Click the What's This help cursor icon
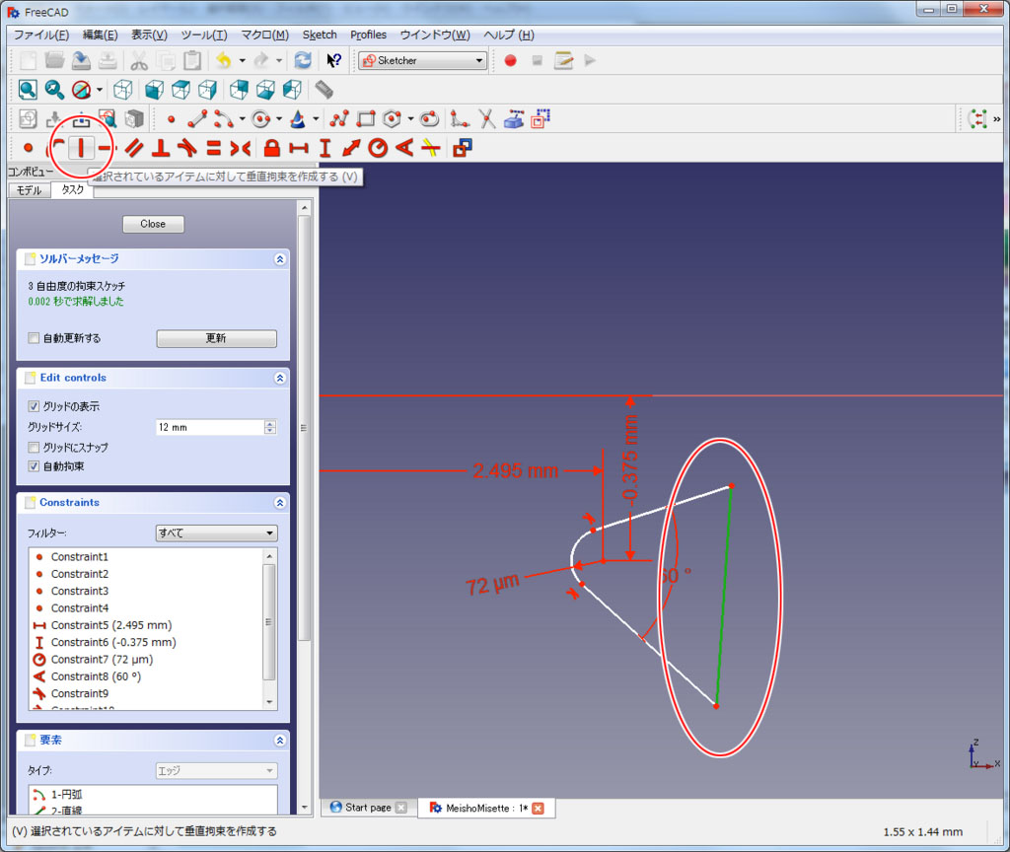 (333, 60)
